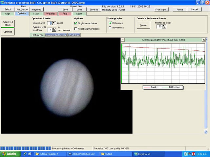Enable the Movements graph checkbox
This screenshot has height=157, width=210.
point(110,28)
